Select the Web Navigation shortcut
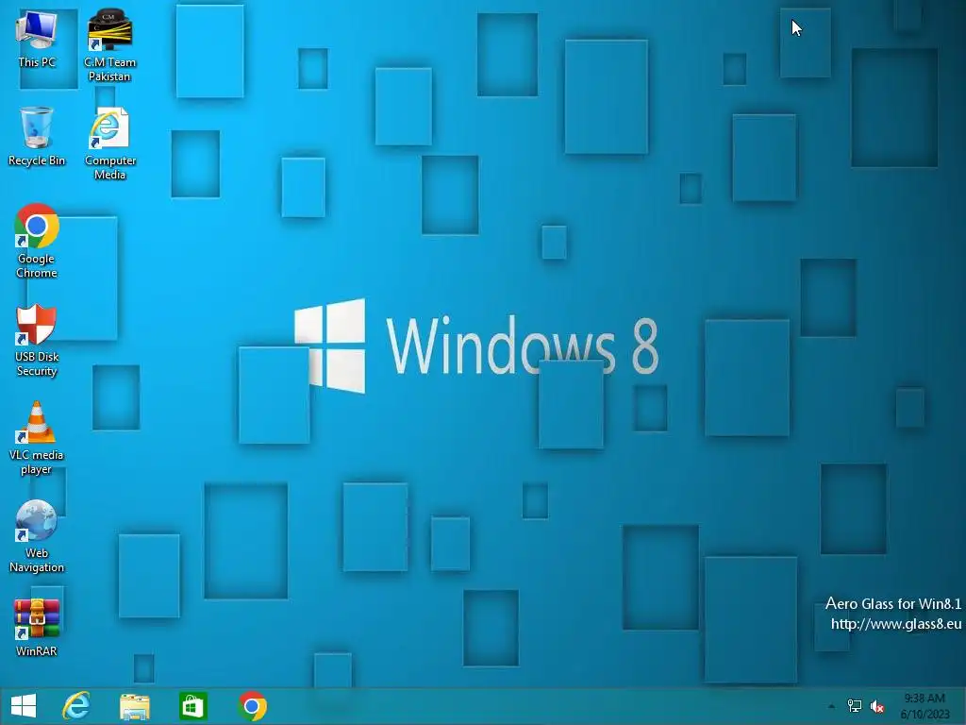The image size is (966, 725). pos(37,536)
